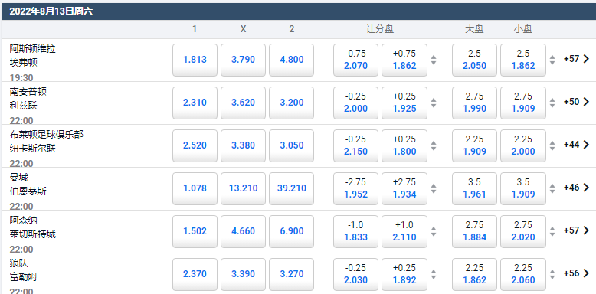This screenshot has height=294, width=596.
Task: Show +46 extra markets for 曼城 match
Action: tap(576, 188)
